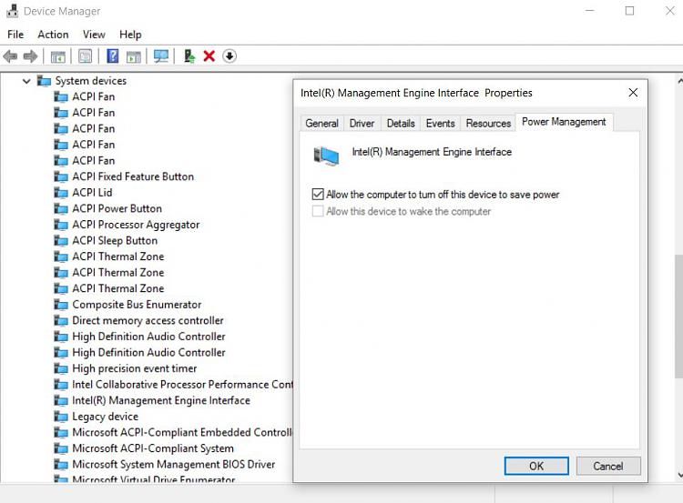Select Intel(R) Management Engine Interface in tree
The width and height of the screenshot is (683, 503).
tap(161, 400)
